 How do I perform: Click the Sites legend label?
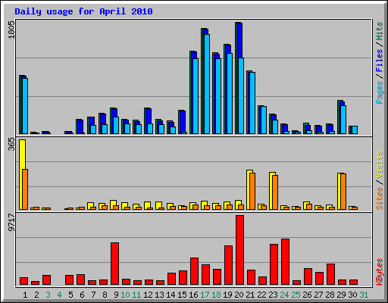coord(380,198)
